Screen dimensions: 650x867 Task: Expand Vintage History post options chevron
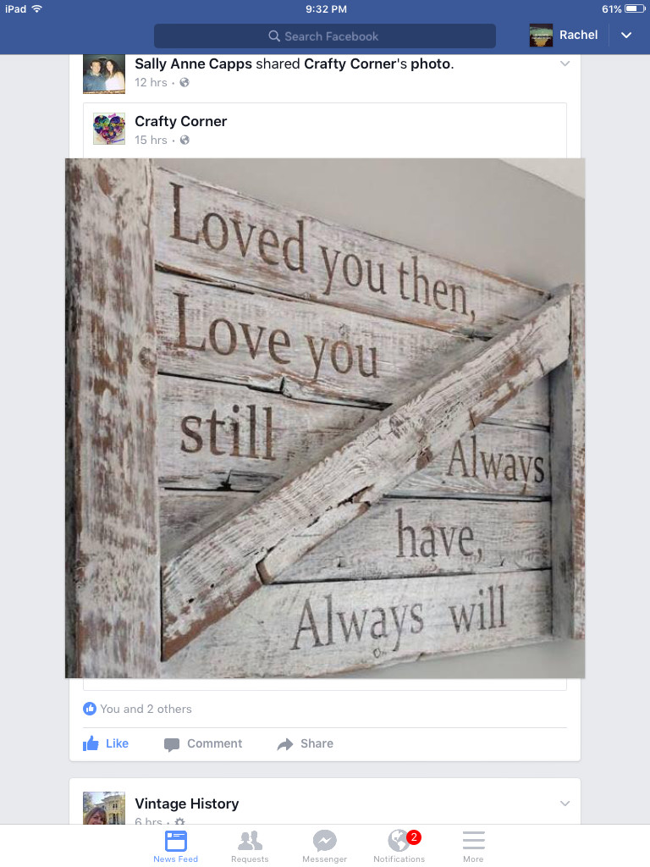coord(565,803)
